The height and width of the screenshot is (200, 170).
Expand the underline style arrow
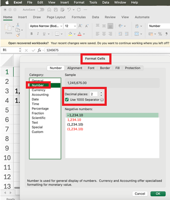(x=49, y=34)
